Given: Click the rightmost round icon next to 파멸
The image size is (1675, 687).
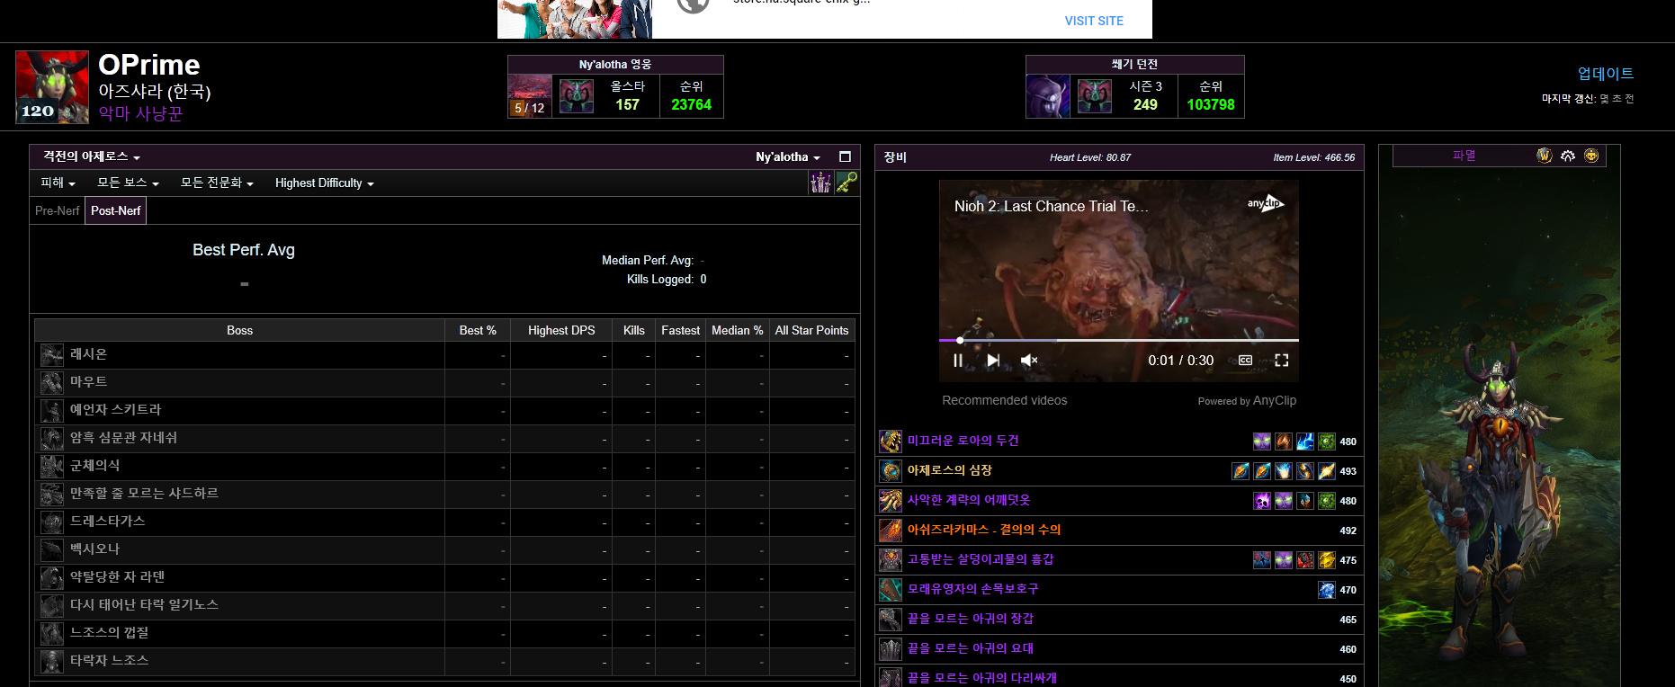Looking at the screenshot, I should tap(1591, 156).
